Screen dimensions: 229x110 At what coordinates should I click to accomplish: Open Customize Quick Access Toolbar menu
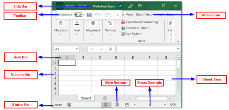tap(117, 15)
